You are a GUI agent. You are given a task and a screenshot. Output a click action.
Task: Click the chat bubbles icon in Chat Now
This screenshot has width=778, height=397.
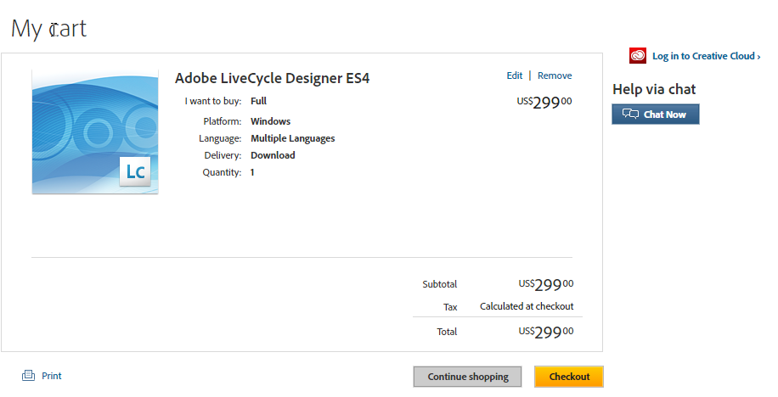click(x=630, y=114)
